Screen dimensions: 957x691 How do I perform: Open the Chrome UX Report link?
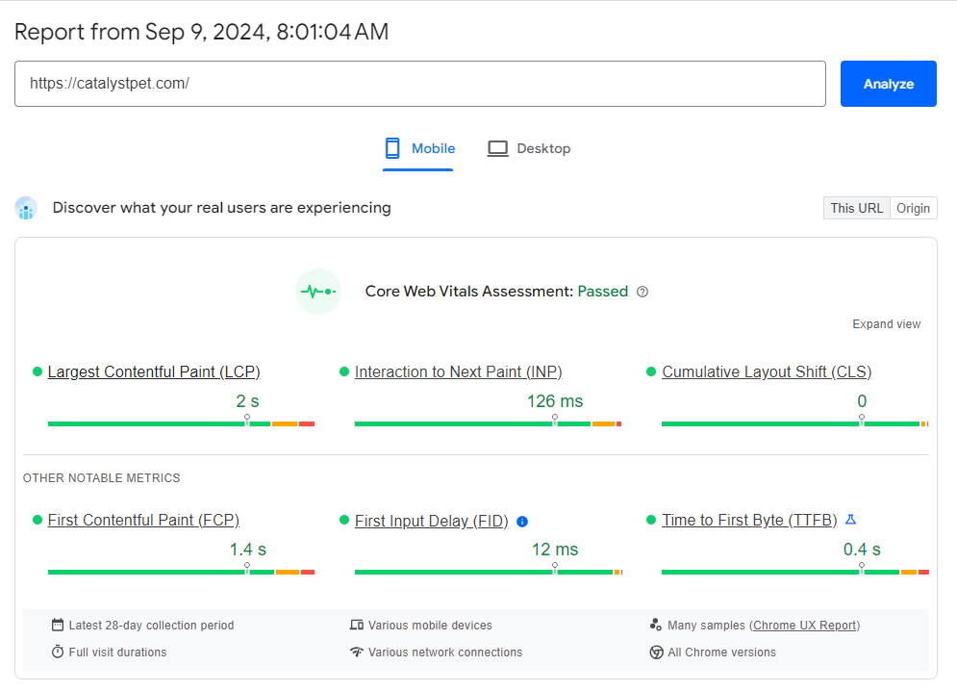point(804,626)
